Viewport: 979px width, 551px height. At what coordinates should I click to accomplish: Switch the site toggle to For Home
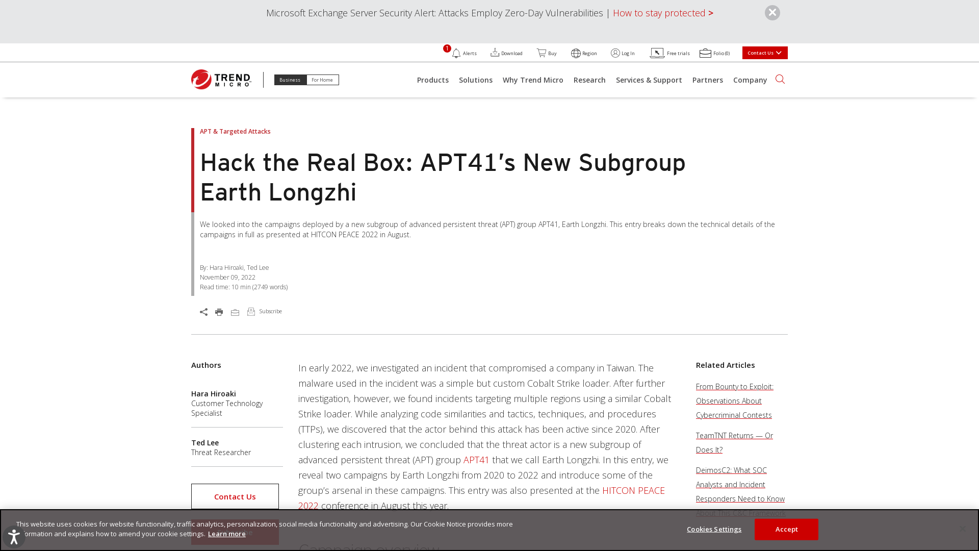(x=322, y=80)
